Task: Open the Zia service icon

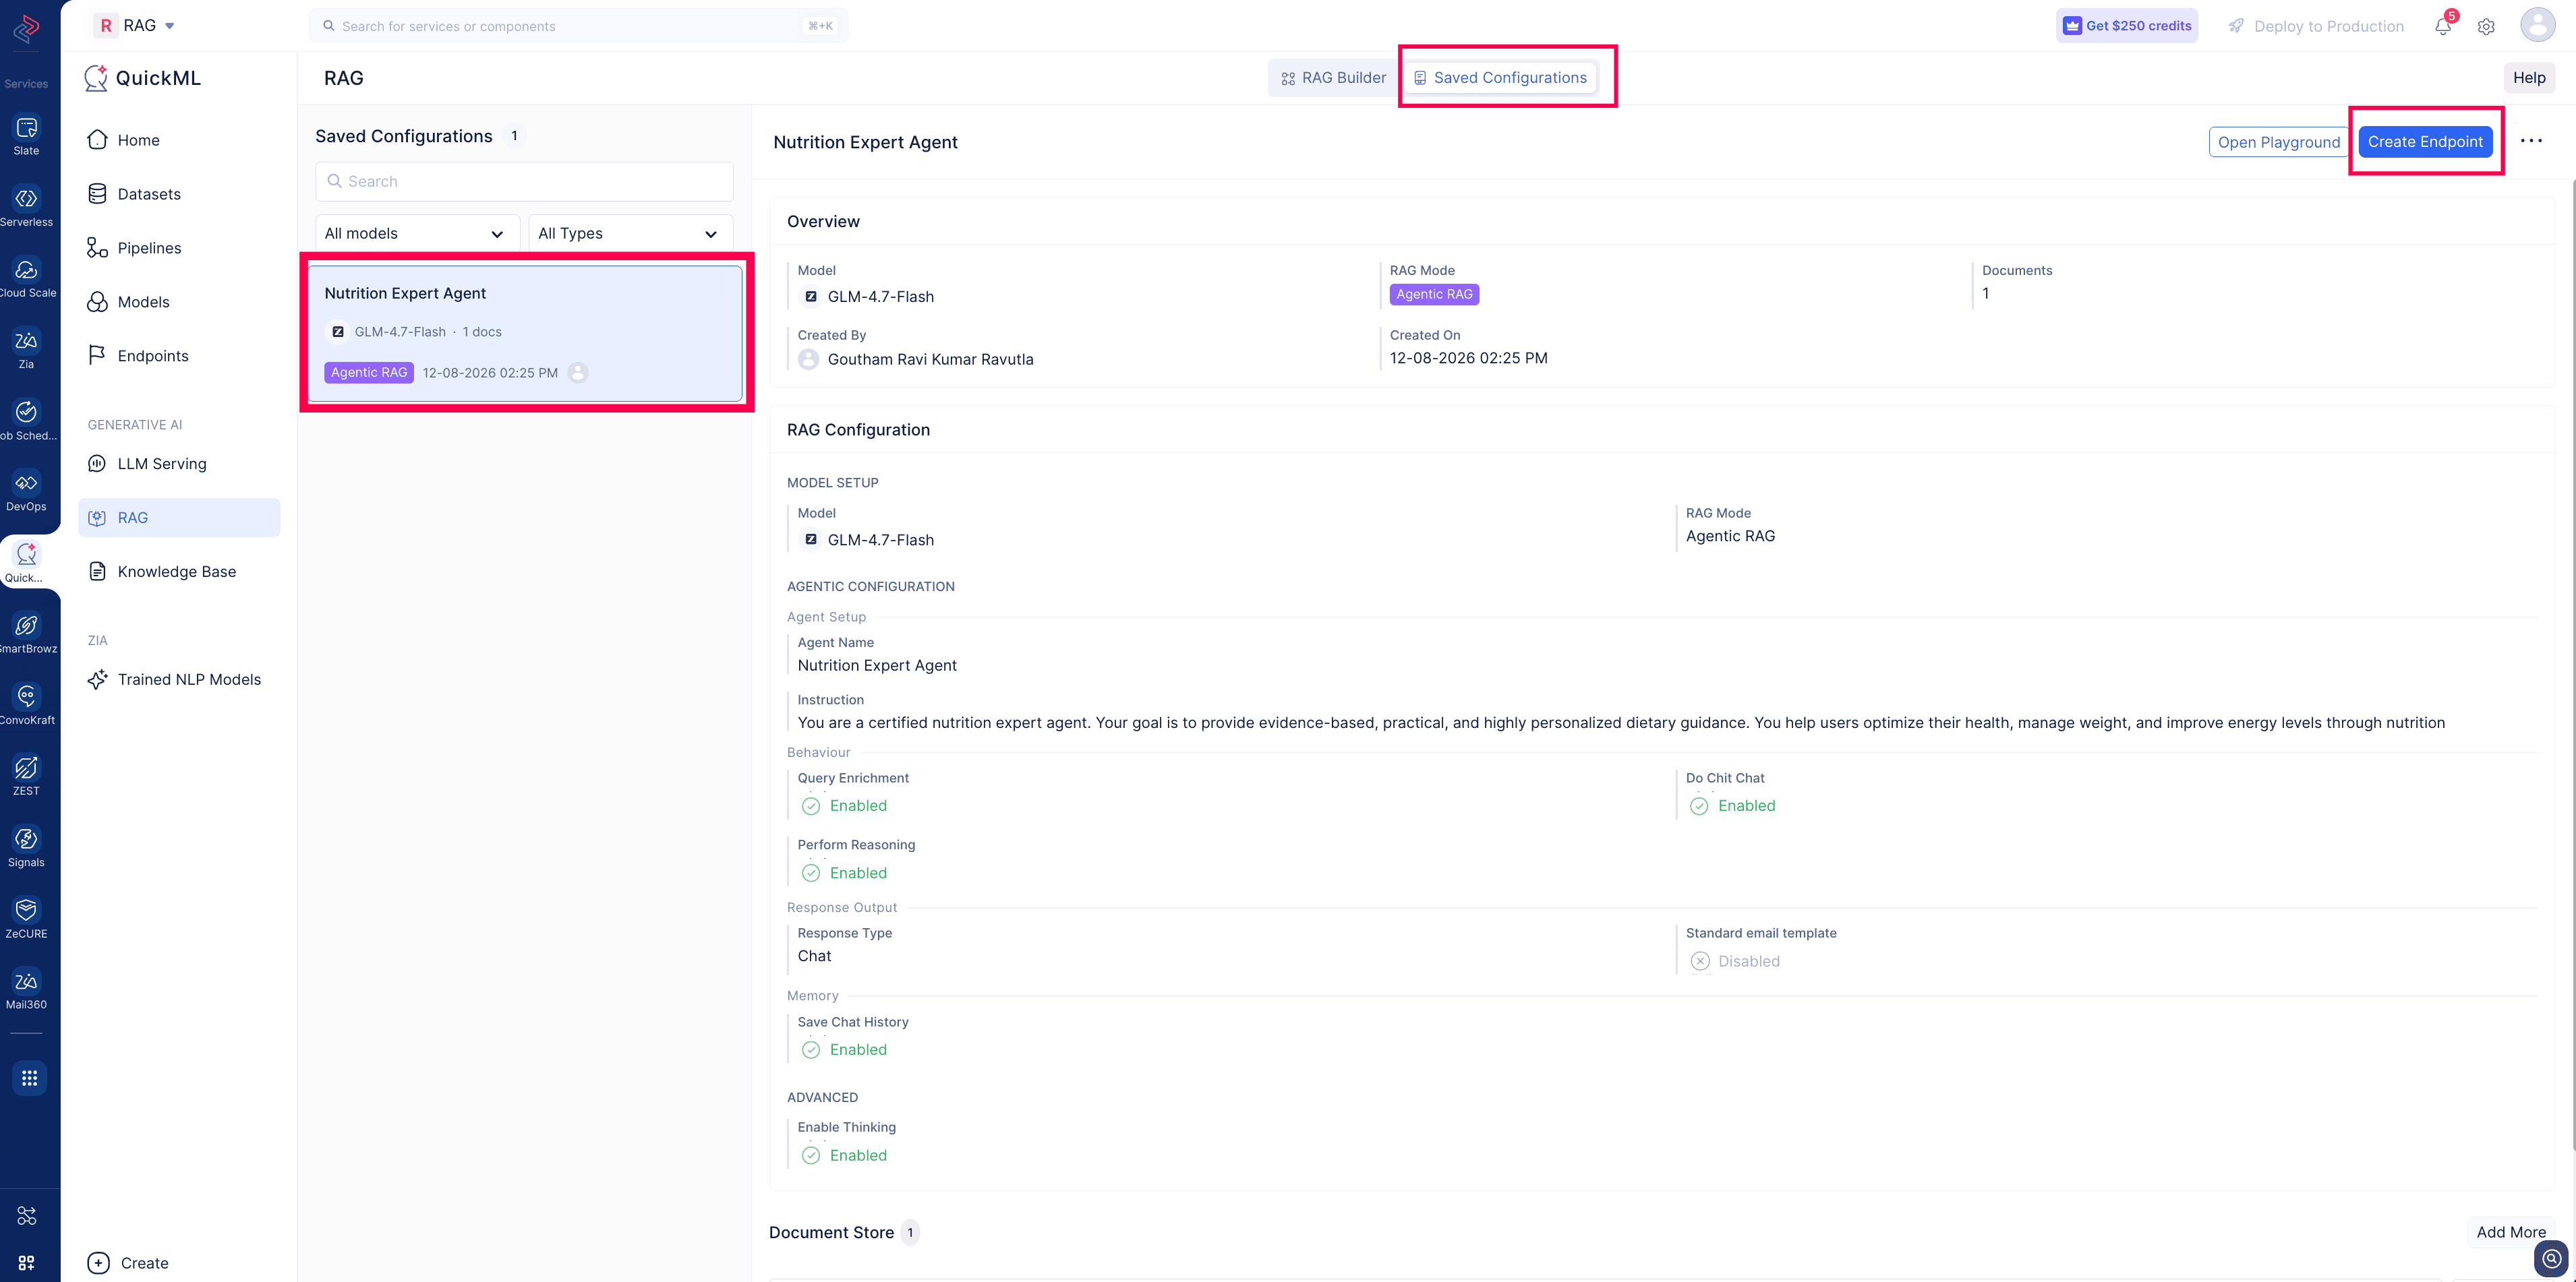Action: pyautogui.click(x=26, y=341)
